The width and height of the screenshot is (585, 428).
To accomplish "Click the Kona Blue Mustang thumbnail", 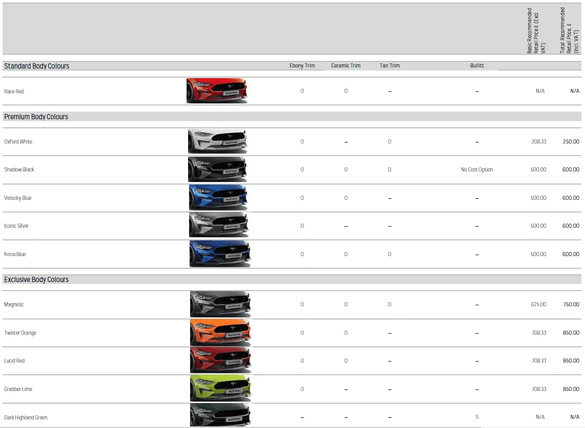I will (220, 254).
